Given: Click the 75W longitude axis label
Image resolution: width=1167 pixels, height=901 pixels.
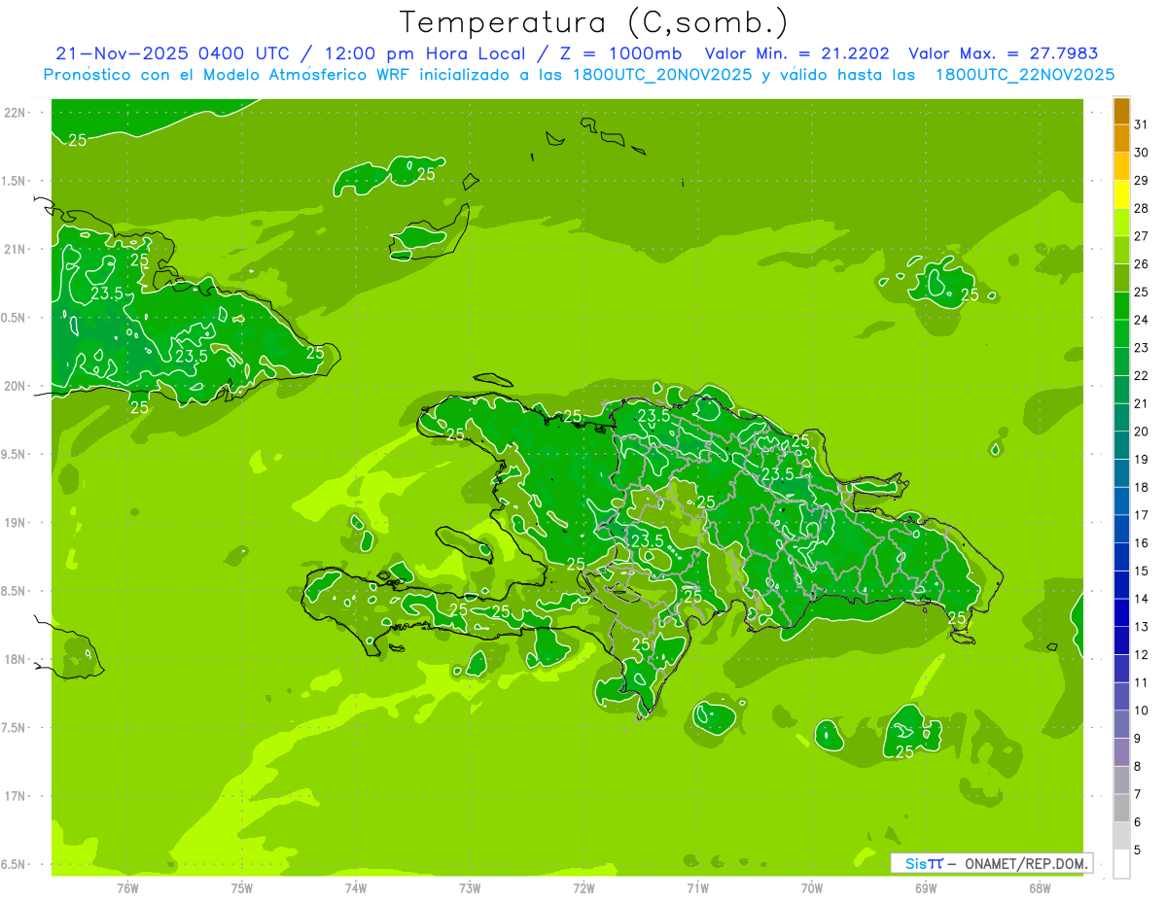Looking at the screenshot, I should point(241,887).
